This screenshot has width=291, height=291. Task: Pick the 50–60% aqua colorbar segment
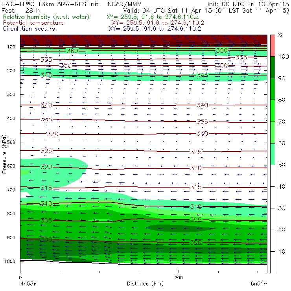point(273,154)
